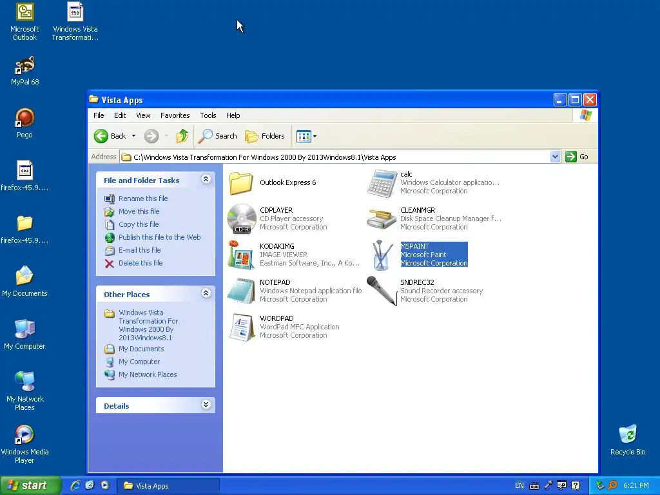660x495 pixels.
Task: Select the SNDREC32 microphone icon
Action: point(382,291)
